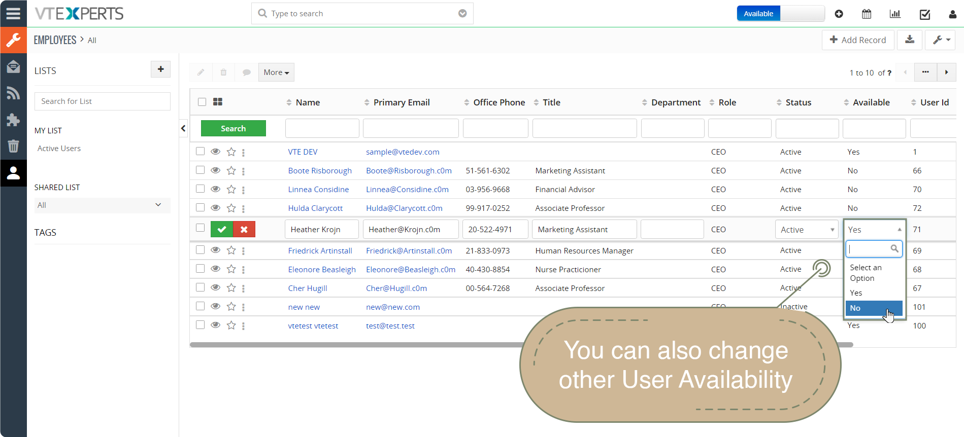Open the global search options arrow
Viewport: 964px width, 437px height.
462,14
